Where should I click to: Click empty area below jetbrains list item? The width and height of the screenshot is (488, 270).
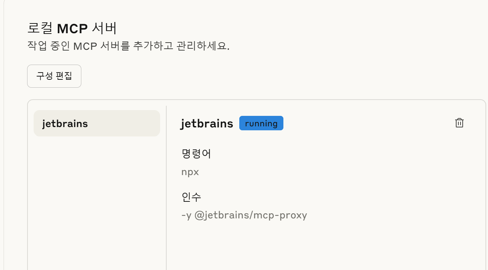pyautogui.click(x=97, y=202)
